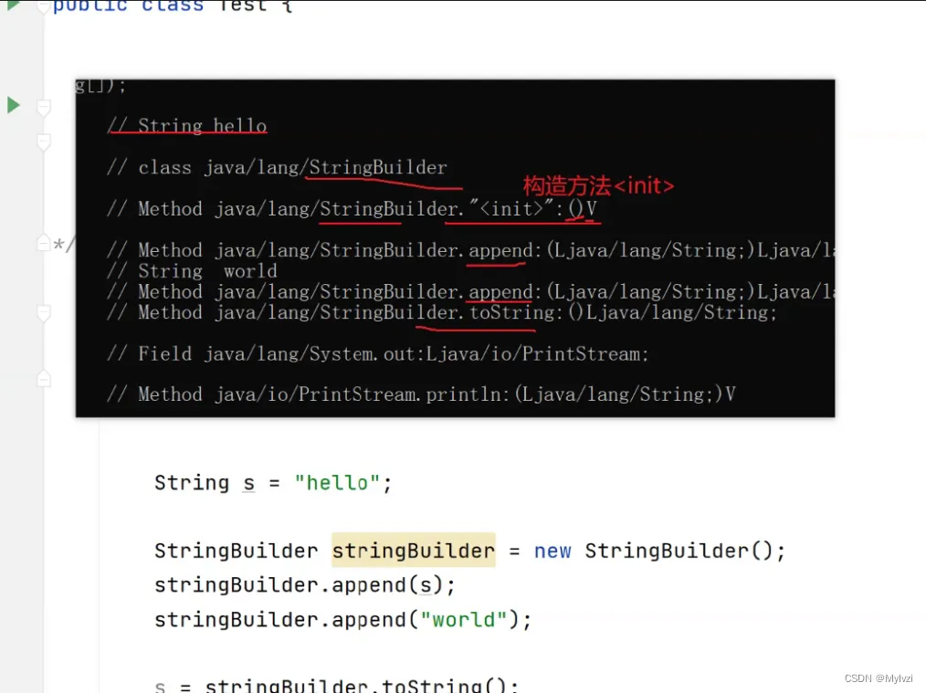Click the "// String hello" comment line
The width and height of the screenshot is (926, 693).
click(187, 126)
